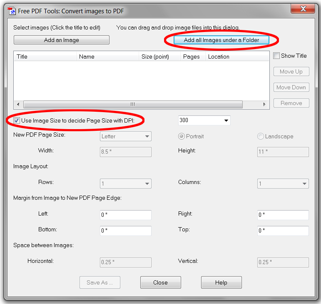The height and width of the screenshot is (304, 321).
Task: Open Help for this dialog
Action: (x=221, y=282)
